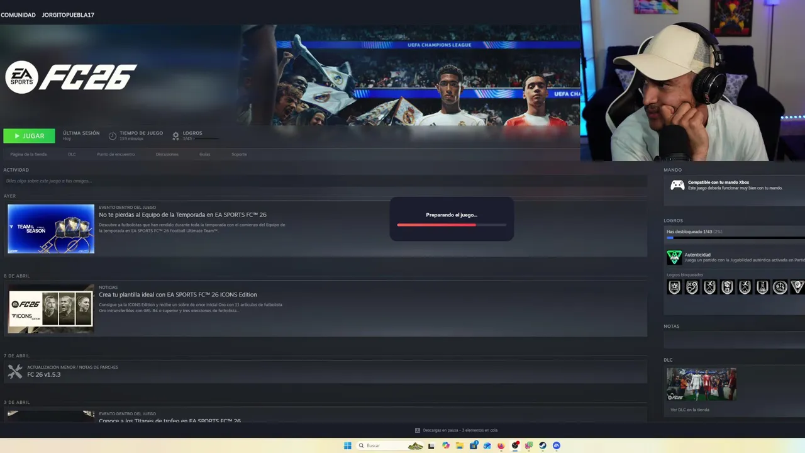Viewport: 805px width, 453px height.
Task: Click the 'Has desbloqueado 1/43' achievements progress bar
Action: coord(736,238)
